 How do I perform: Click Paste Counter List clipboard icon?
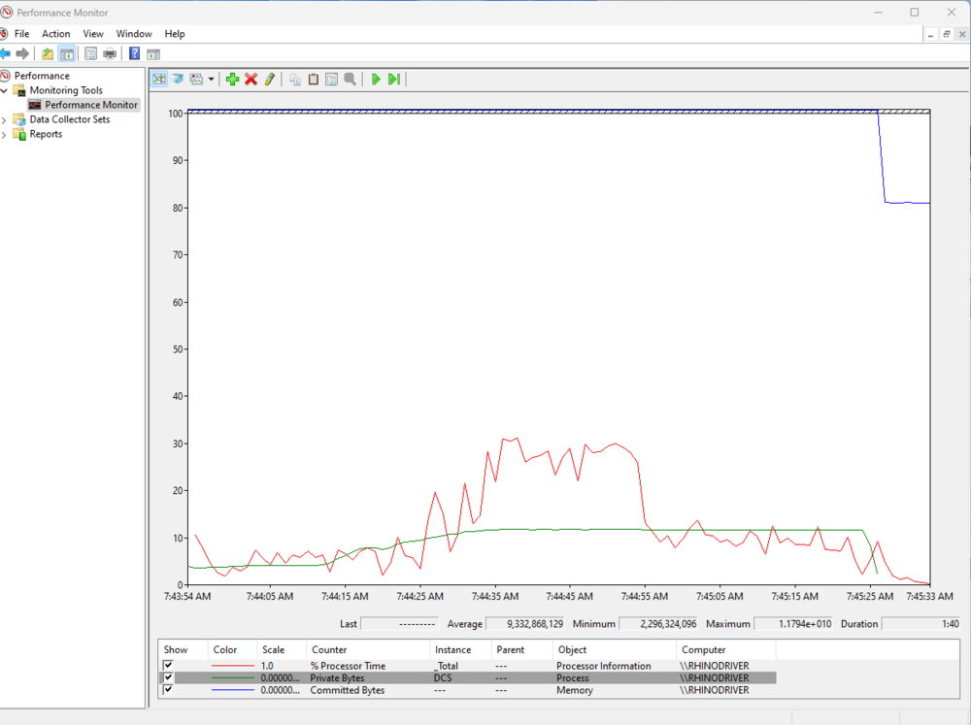314,80
